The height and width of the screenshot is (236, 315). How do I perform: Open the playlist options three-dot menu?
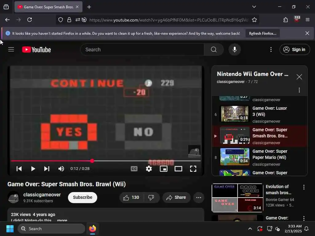[299, 90]
